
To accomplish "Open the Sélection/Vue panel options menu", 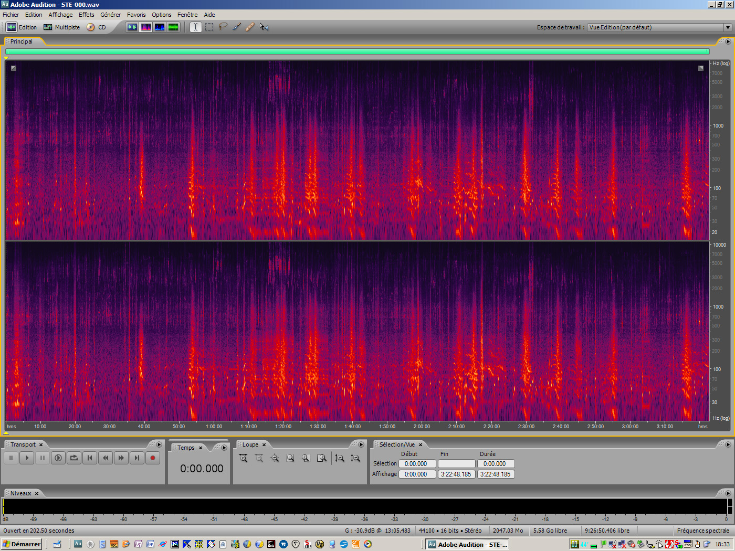I will pos(728,444).
